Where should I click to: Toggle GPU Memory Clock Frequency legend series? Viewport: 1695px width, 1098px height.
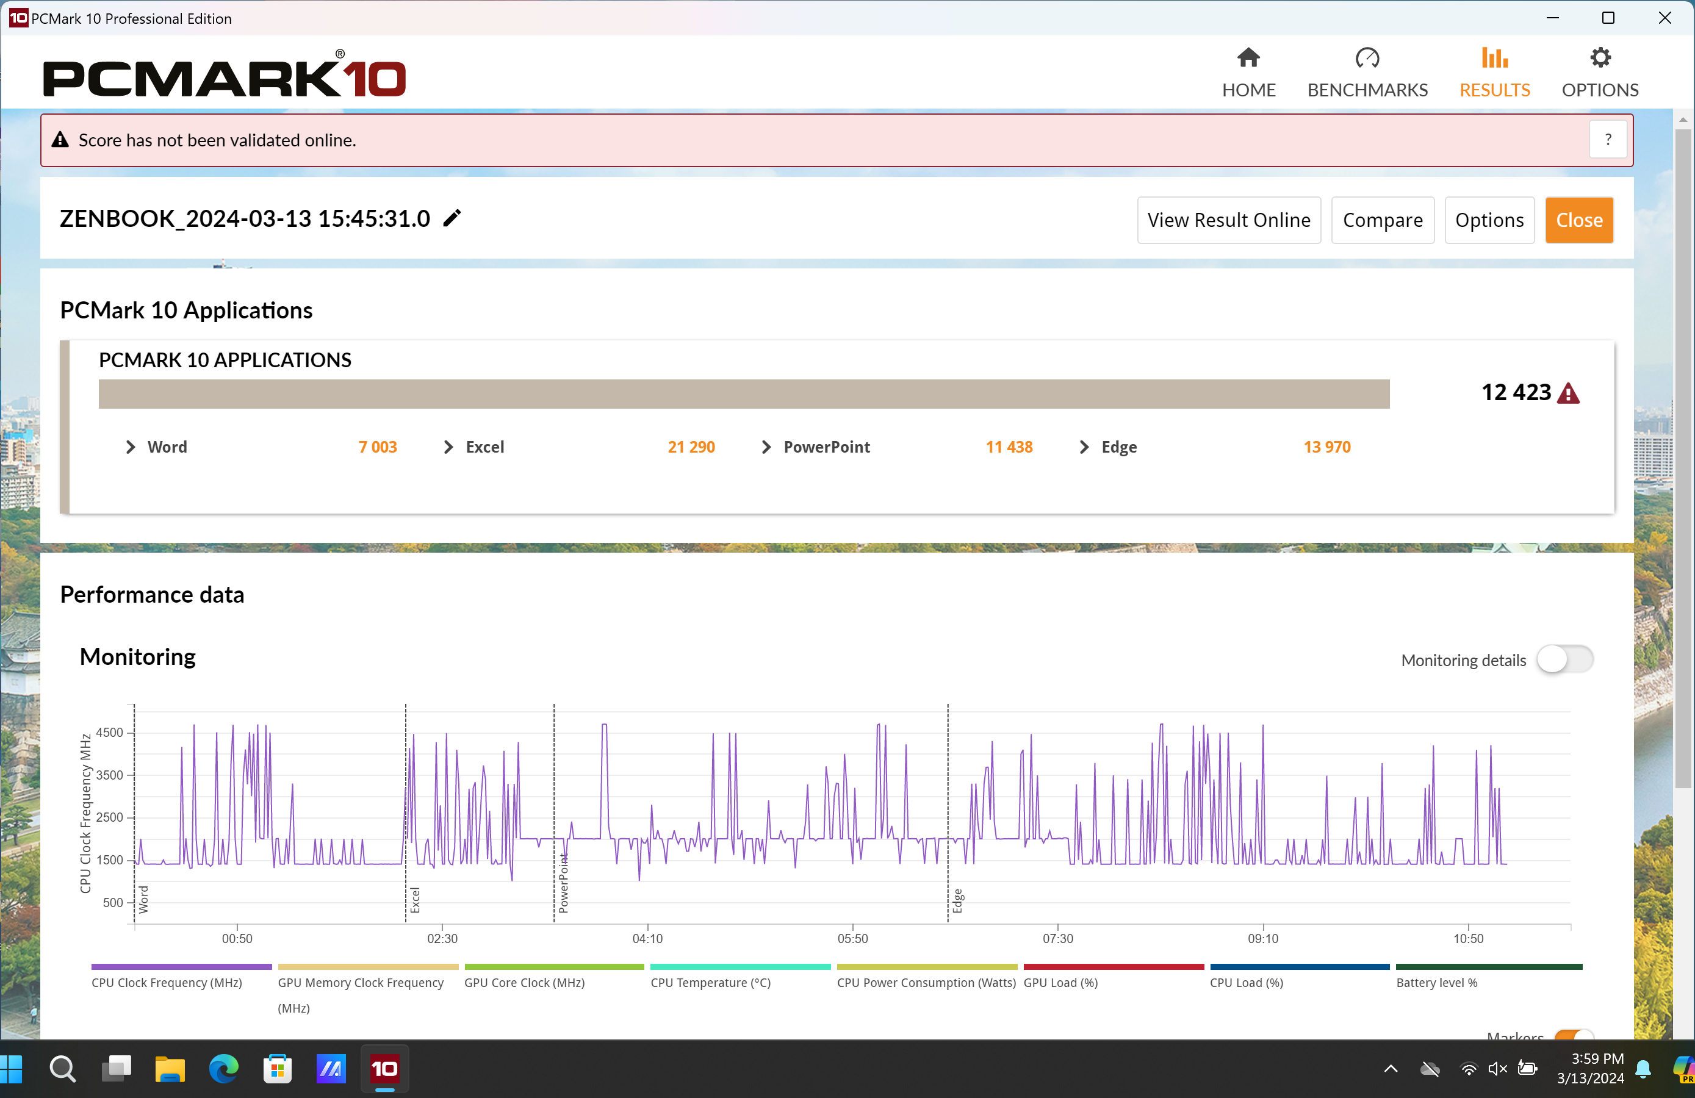click(367, 989)
